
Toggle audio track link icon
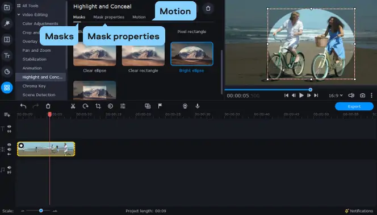pyautogui.click(x=9, y=172)
